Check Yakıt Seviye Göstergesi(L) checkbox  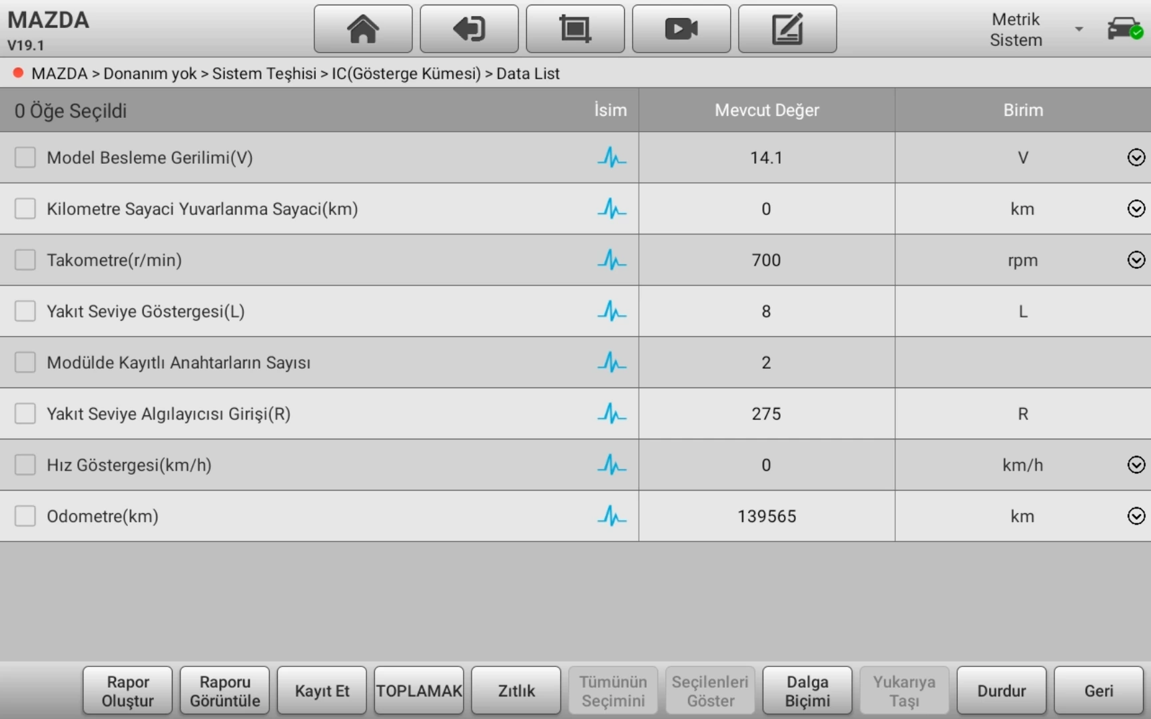tap(25, 311)
